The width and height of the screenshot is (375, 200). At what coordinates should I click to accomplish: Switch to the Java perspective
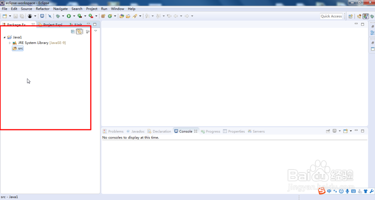pos(366,16)
